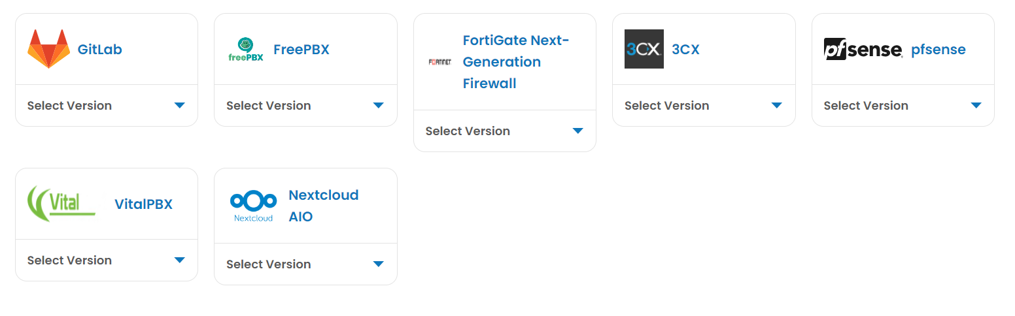
Task: Expand Select Version dropdown for 3CX
Action: (704, 106)
